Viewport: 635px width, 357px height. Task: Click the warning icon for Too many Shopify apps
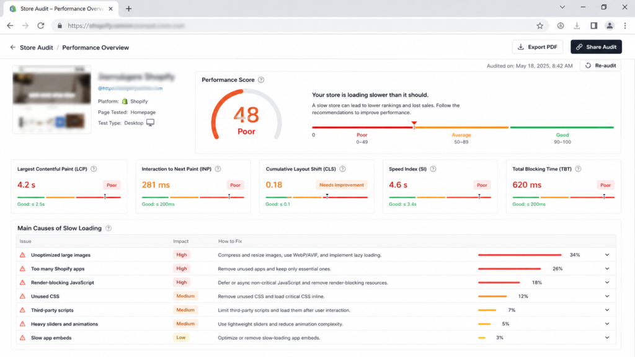pos(23,269)
